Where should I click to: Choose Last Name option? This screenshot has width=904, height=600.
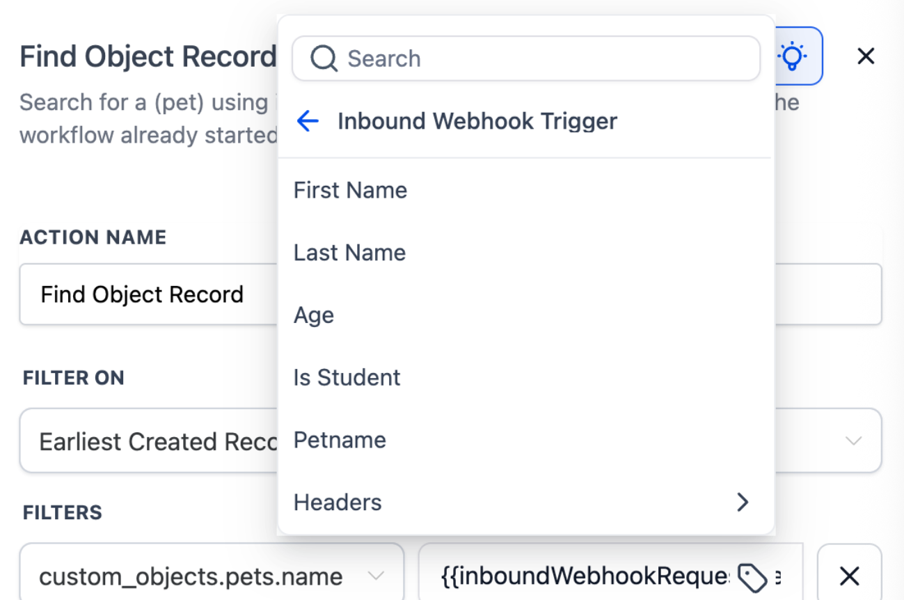(349, 253)
